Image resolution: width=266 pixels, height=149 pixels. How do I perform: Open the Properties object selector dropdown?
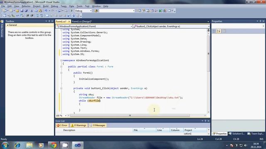pos(263,26)
